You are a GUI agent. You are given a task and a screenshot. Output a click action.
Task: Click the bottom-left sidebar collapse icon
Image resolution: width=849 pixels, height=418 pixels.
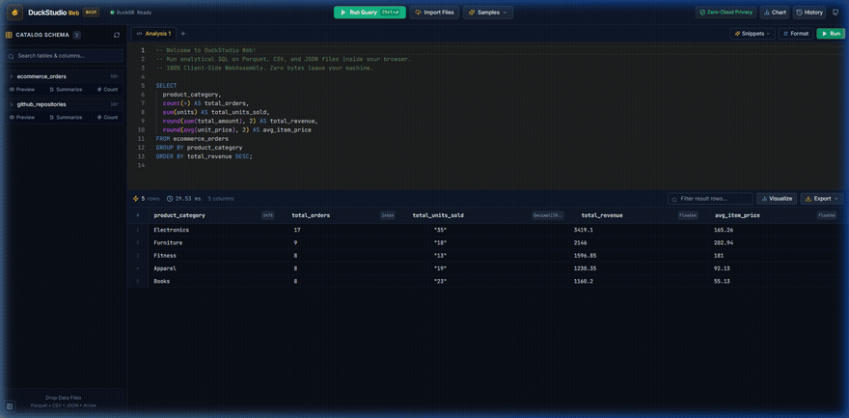[10, 405]
